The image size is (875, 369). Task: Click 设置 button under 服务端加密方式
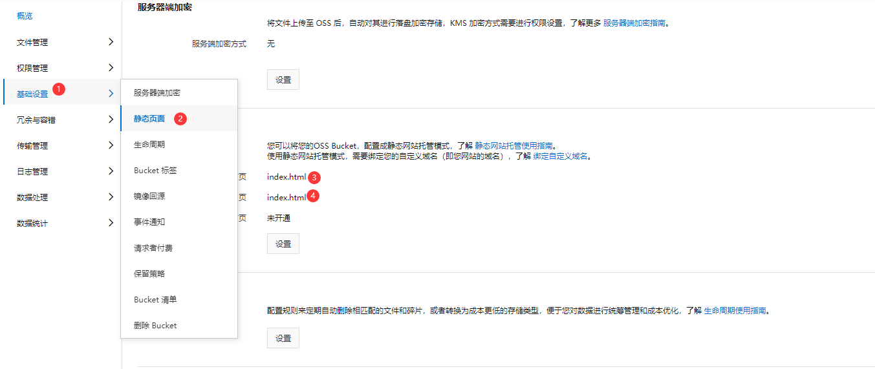pyautogui.click(x=283, y=79)
